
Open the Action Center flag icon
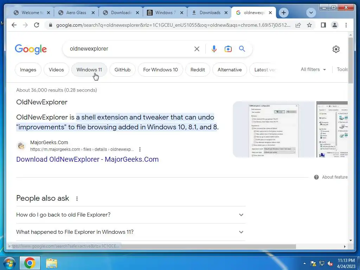click(x=313, y=263)
